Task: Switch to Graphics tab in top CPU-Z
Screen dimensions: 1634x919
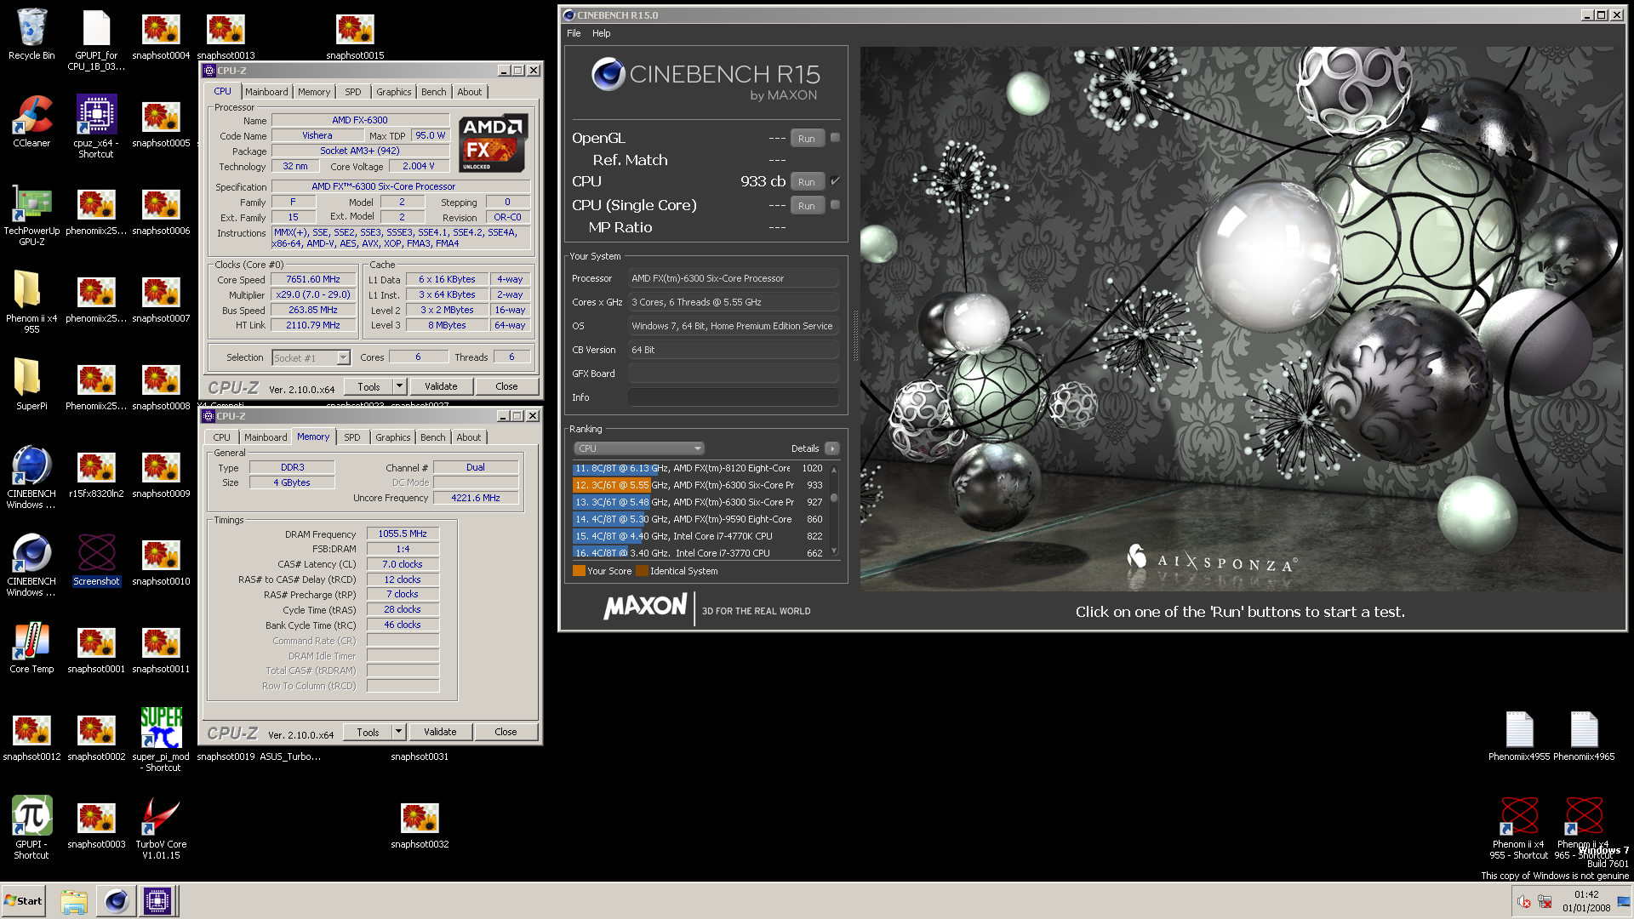Action: (x=393, y=92)
